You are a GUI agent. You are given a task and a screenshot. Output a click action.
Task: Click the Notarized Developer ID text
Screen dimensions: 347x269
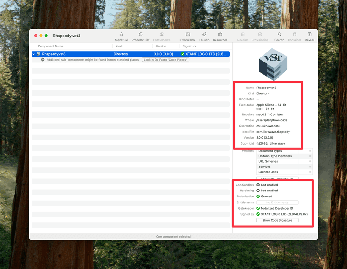point(277,208)
